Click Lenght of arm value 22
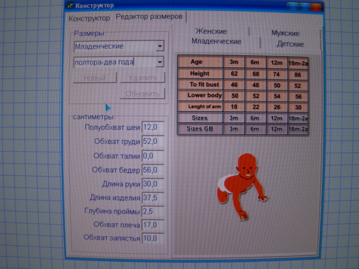 click(255, 107)
